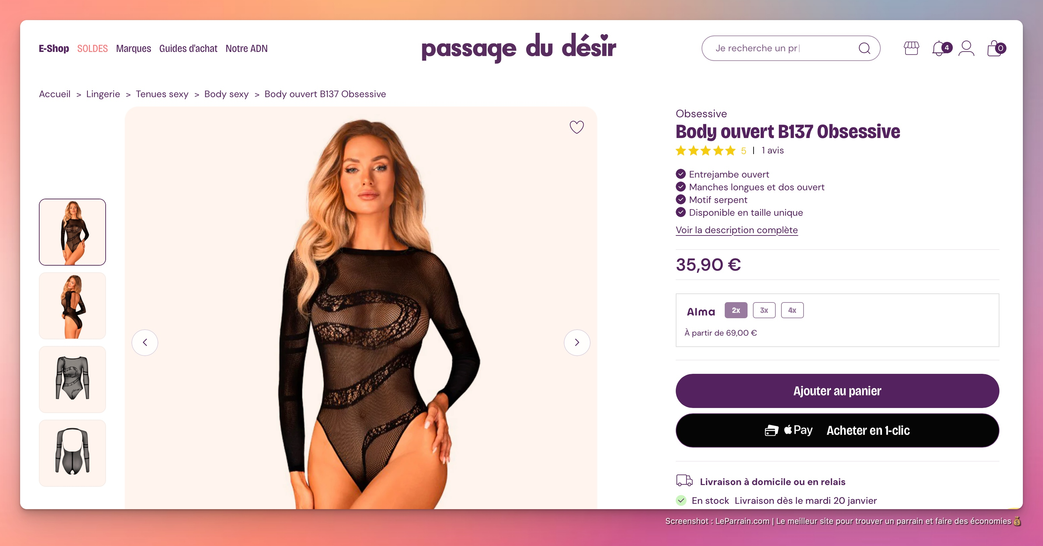Add product to wishlist with heart icon
Viewport: 1043px width, 546px height.
577,127
